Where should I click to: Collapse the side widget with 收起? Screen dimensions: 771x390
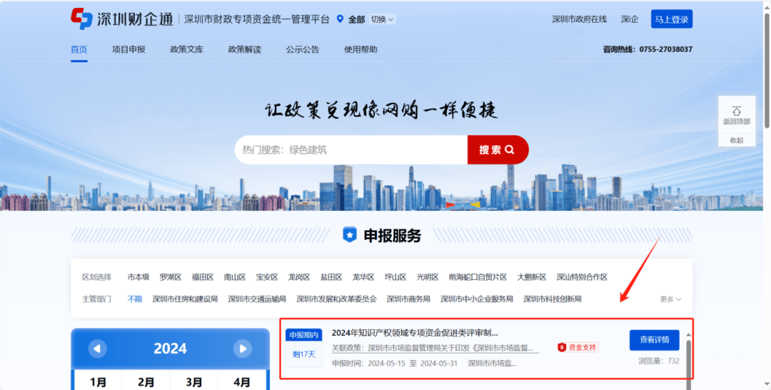coord(737,140)
